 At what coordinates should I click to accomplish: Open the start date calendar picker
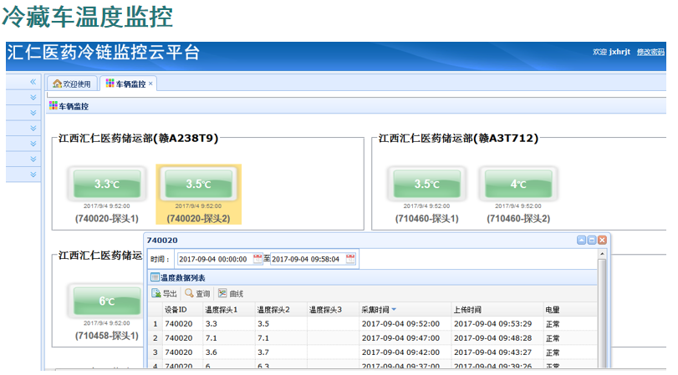pyautogui.click(x=257, y=259)
